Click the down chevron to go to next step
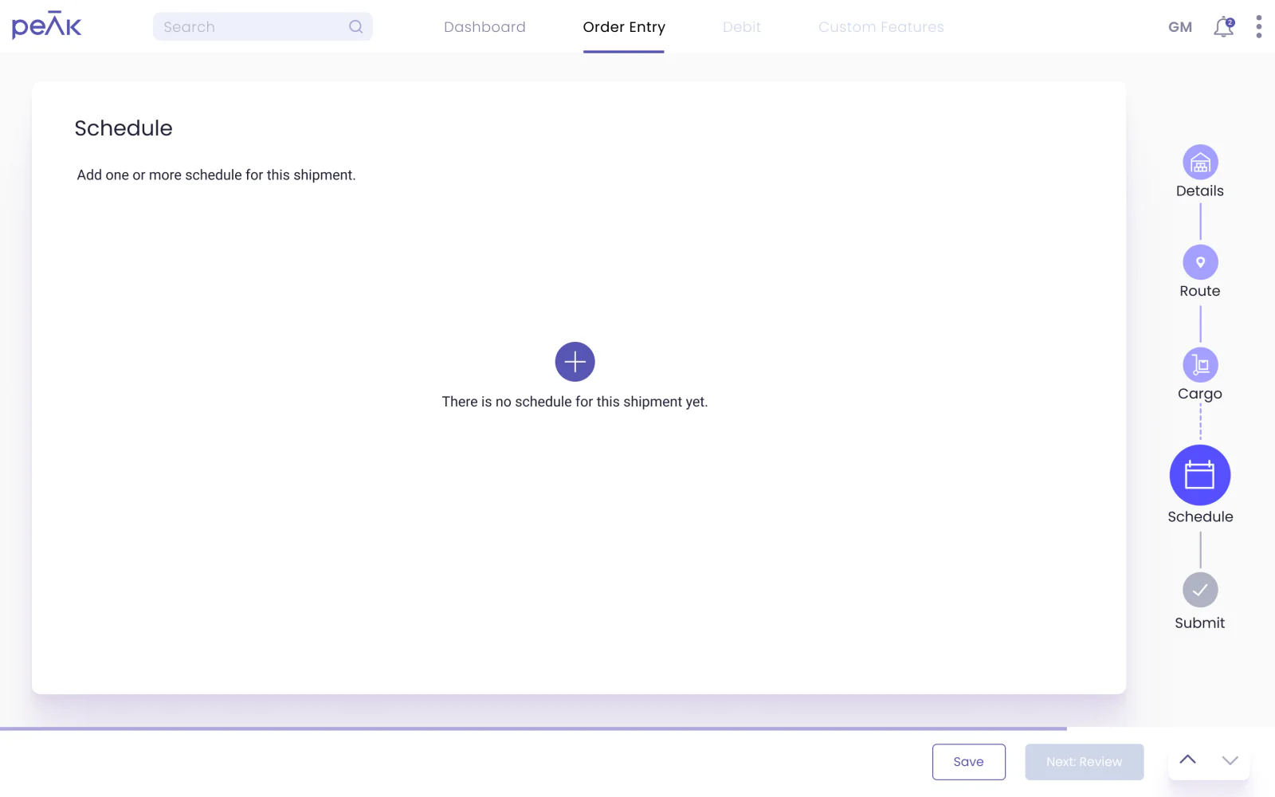Screen dimensions: 1275x797 pyautogui.click(x=1230, y=760)
